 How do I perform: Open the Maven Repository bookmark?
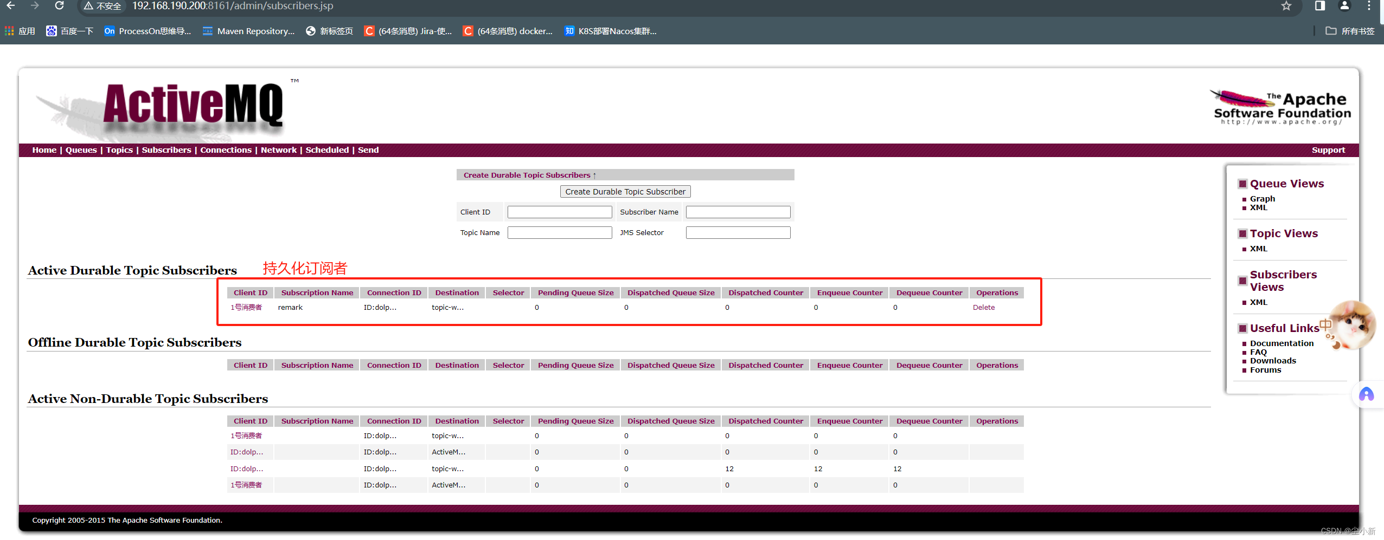(x=248, y=31)
